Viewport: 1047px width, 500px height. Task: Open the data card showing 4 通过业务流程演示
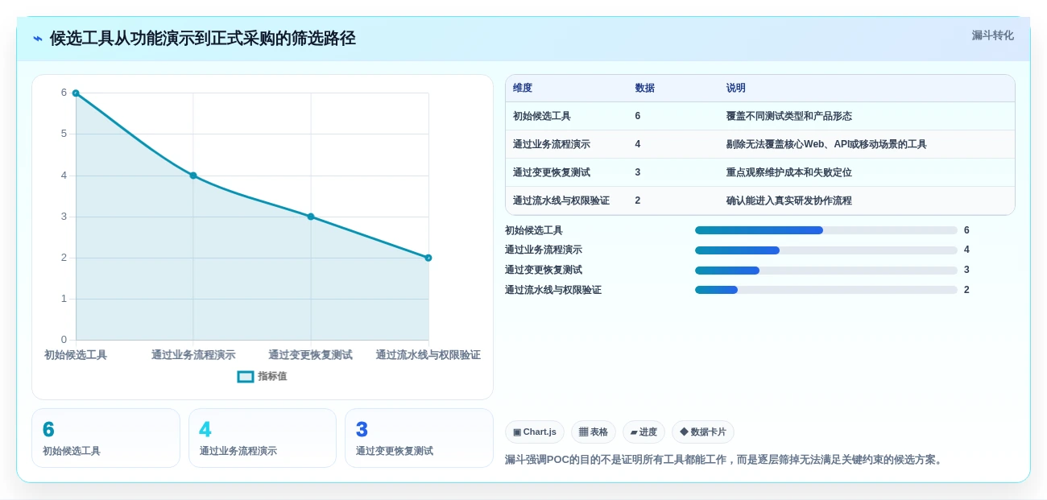coord(263,438)
